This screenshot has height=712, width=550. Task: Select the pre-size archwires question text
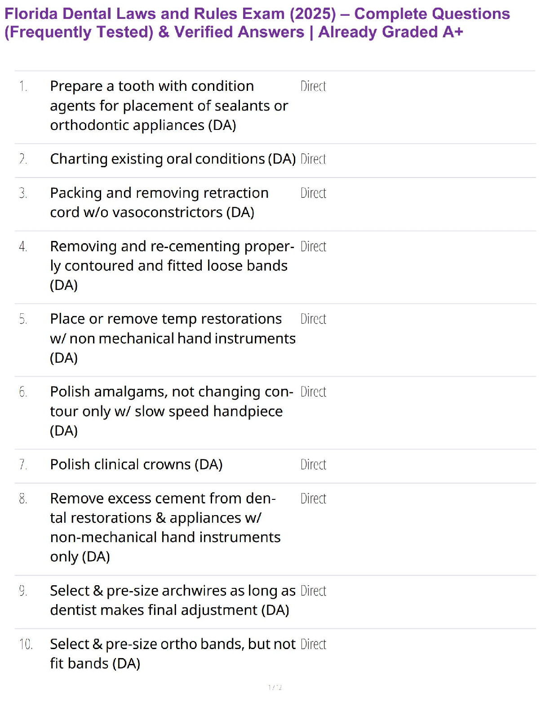click(x=173, y=600)
